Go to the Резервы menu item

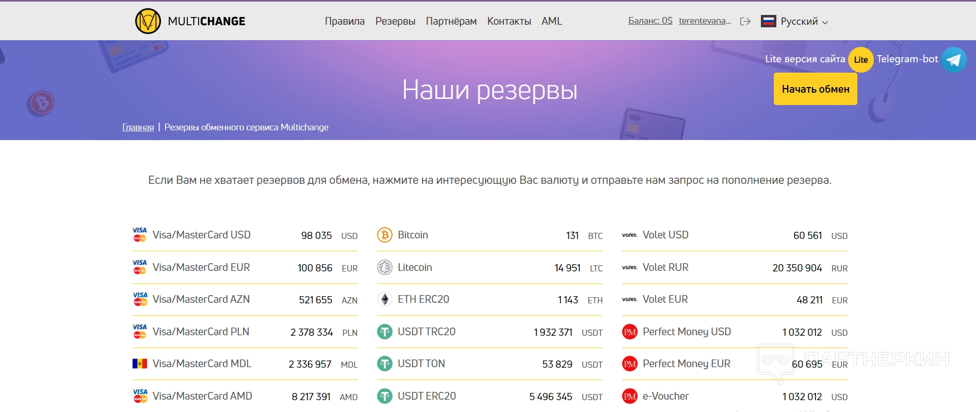pos(395,21)
